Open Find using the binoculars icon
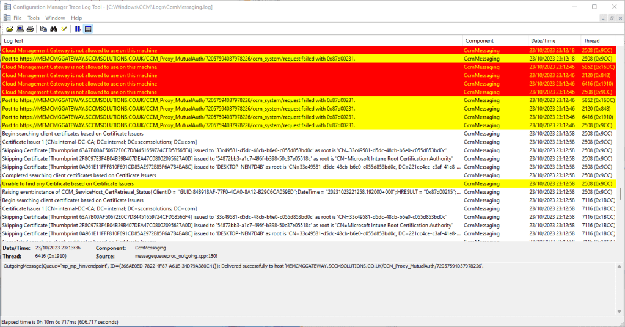625x327 pixels. (54, 29)
